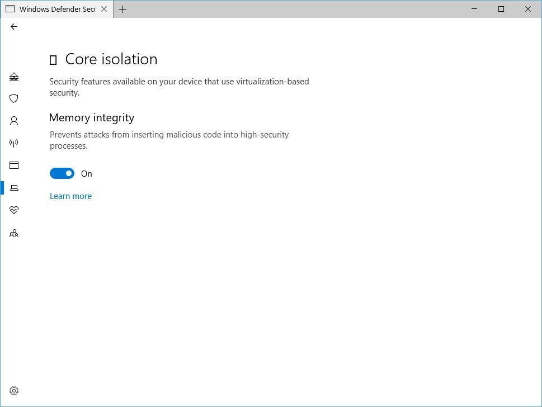Open the Home sidebar icon
The height and width of the screenshot is (407, 542).
click(14, 77)
